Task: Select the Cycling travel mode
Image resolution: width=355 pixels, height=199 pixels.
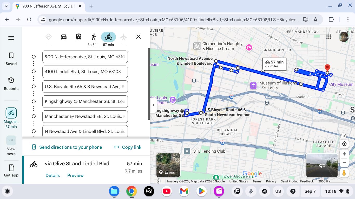Action: [108, 37]
